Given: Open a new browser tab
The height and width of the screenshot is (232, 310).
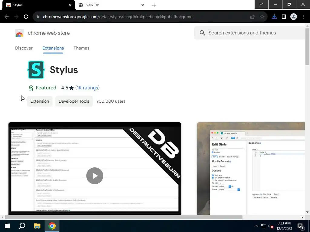Looking at the screenshot, I should (154, 5).
